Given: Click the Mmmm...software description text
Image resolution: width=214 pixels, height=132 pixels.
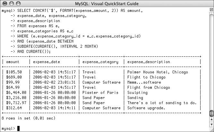Looking at the screenshot, I should click(144, 82).
